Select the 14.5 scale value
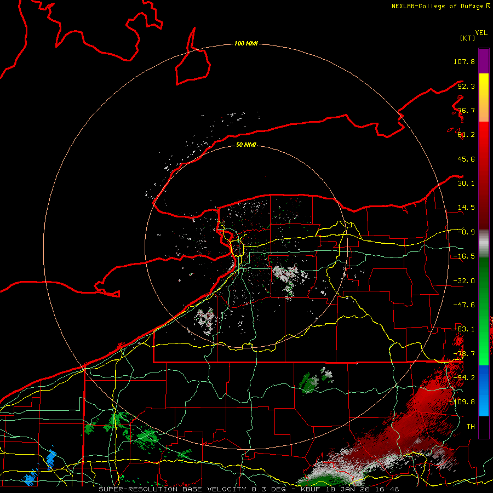Image resolution: width=493 pixels, height=493 pixels. (x=466, y=208)
